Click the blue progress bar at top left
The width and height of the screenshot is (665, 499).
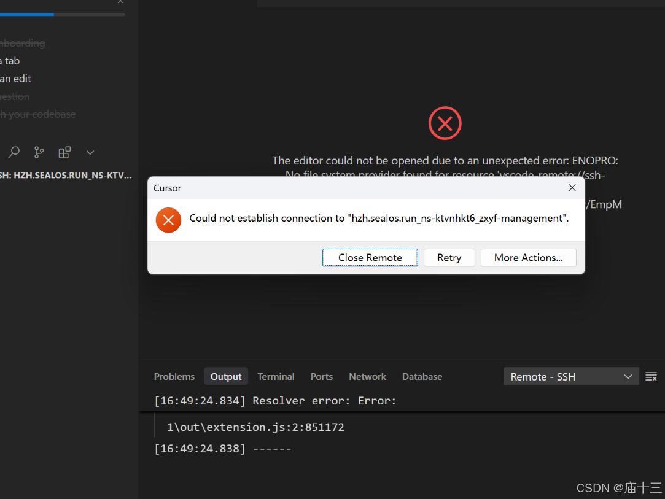pyautogui.click(x=27, y=14)
